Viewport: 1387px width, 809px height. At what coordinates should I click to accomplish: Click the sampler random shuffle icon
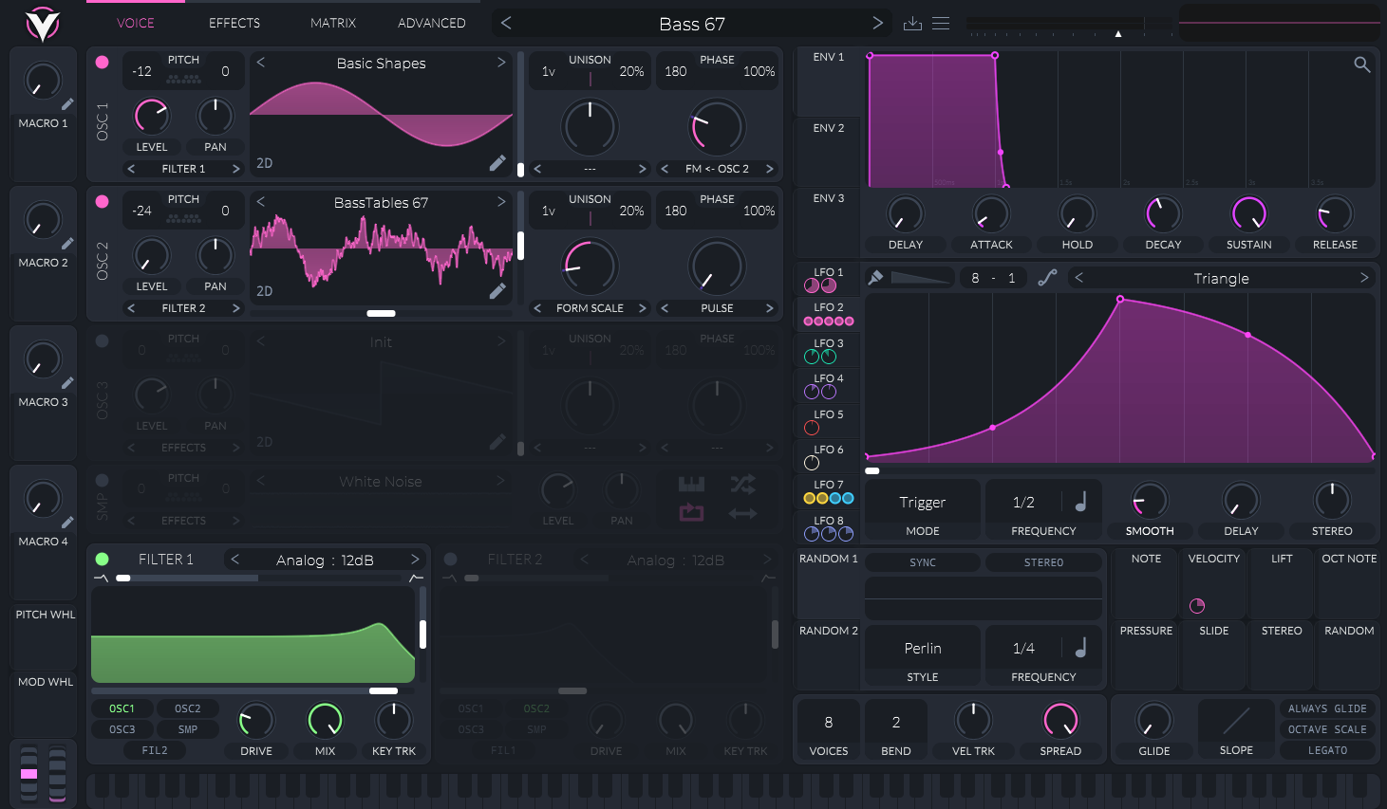743,485
